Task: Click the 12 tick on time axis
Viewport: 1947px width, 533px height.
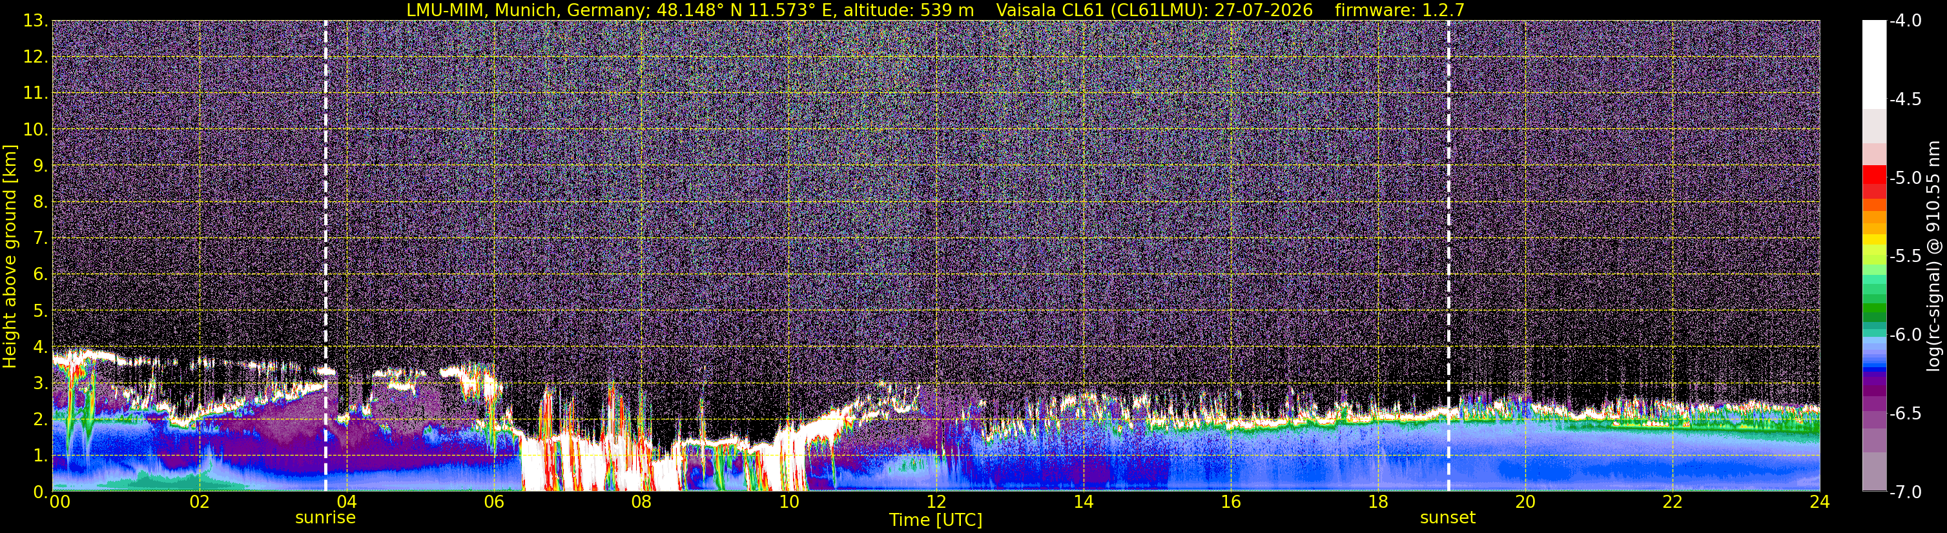Action: click(x=936, y=502)
